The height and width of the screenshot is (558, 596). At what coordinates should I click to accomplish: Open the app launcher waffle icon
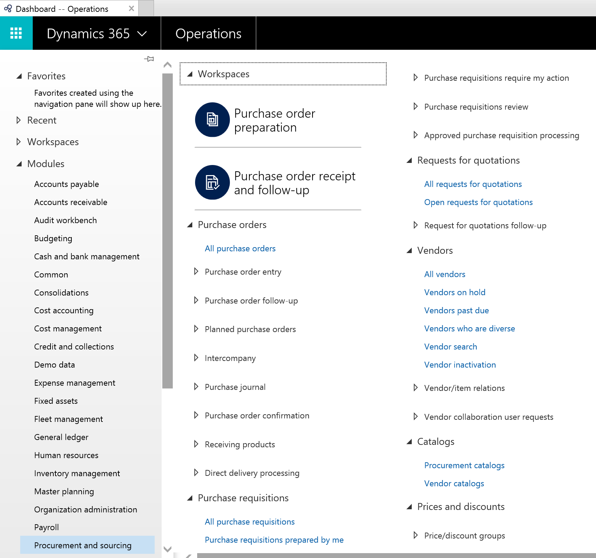[16, 33]
